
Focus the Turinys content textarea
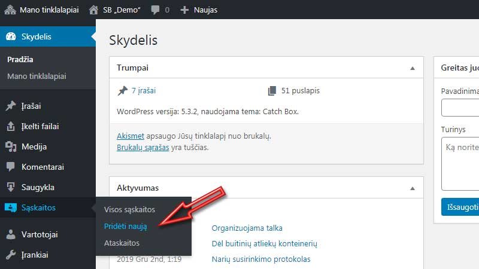[x=460, y=164]
